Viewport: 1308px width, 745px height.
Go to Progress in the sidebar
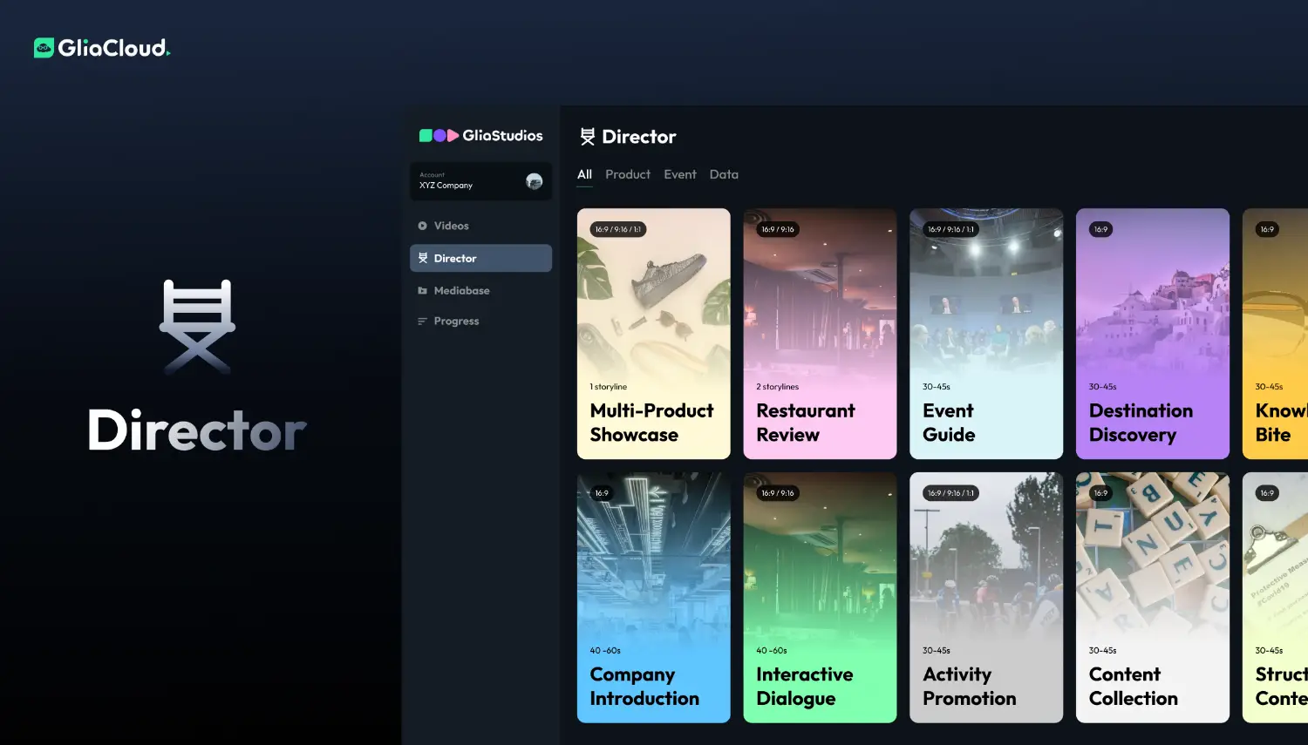pyautogui.click(x=456, y=322)
